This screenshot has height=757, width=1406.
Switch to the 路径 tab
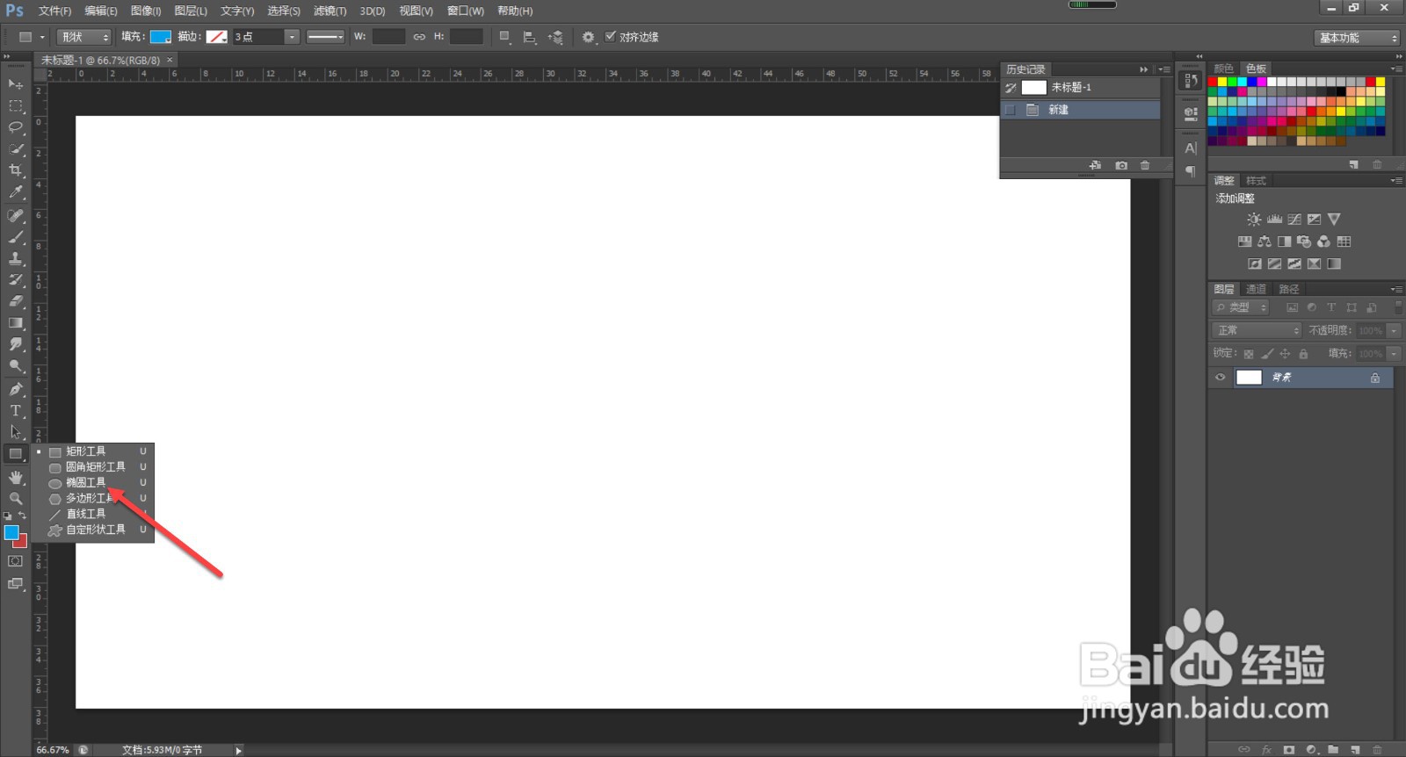click(x=1289, y=289)
